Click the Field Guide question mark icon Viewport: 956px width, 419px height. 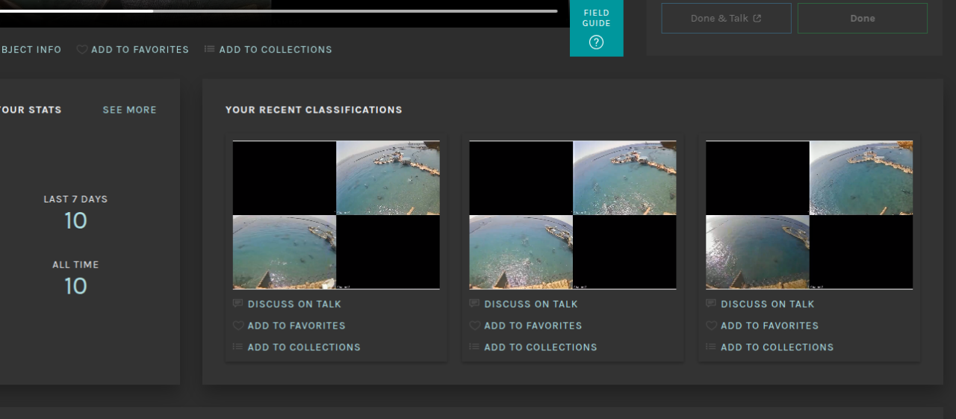pyautogui.click(x=596, y=43)
